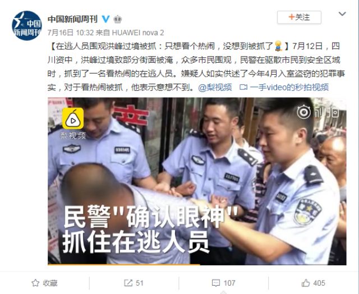This screenshot has width=359, height=294.
Task: Click the 秒拍 watermark logo
Action: tap(318, 112)
